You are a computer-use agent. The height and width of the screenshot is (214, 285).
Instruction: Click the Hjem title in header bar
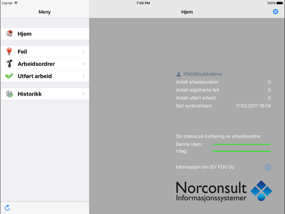point(187,12)
